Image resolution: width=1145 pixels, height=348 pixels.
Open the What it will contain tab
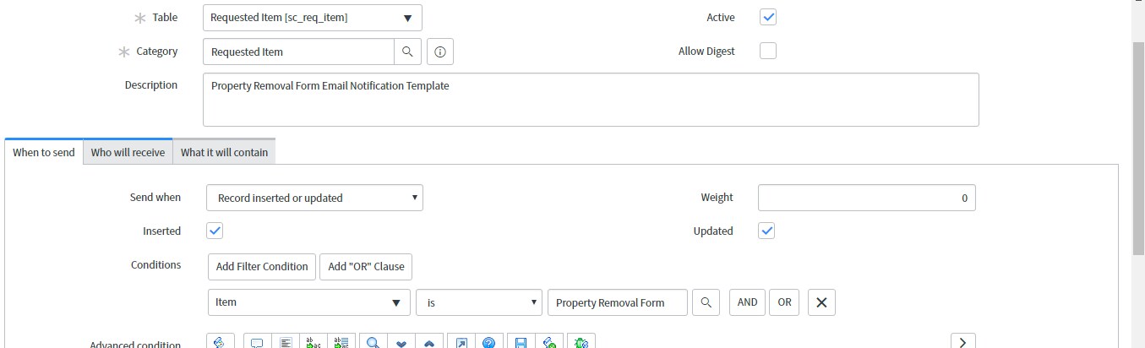[224, 152]
